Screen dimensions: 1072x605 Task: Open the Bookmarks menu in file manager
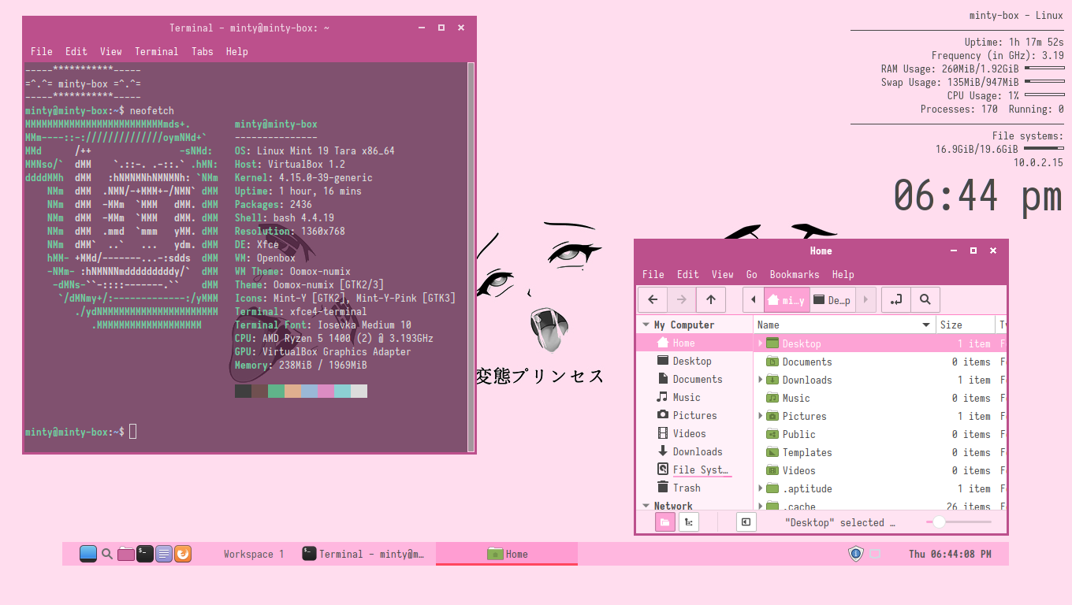[794, 274]
